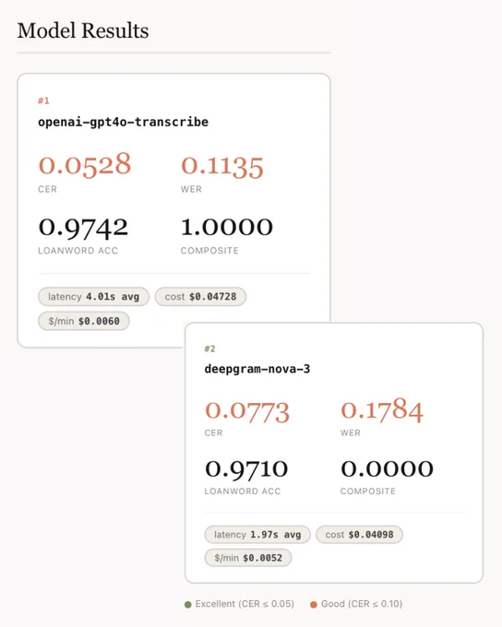Click $/min $0.0052 pill
502x627 pixels.
pyautogui.click(x=248, y=558)
